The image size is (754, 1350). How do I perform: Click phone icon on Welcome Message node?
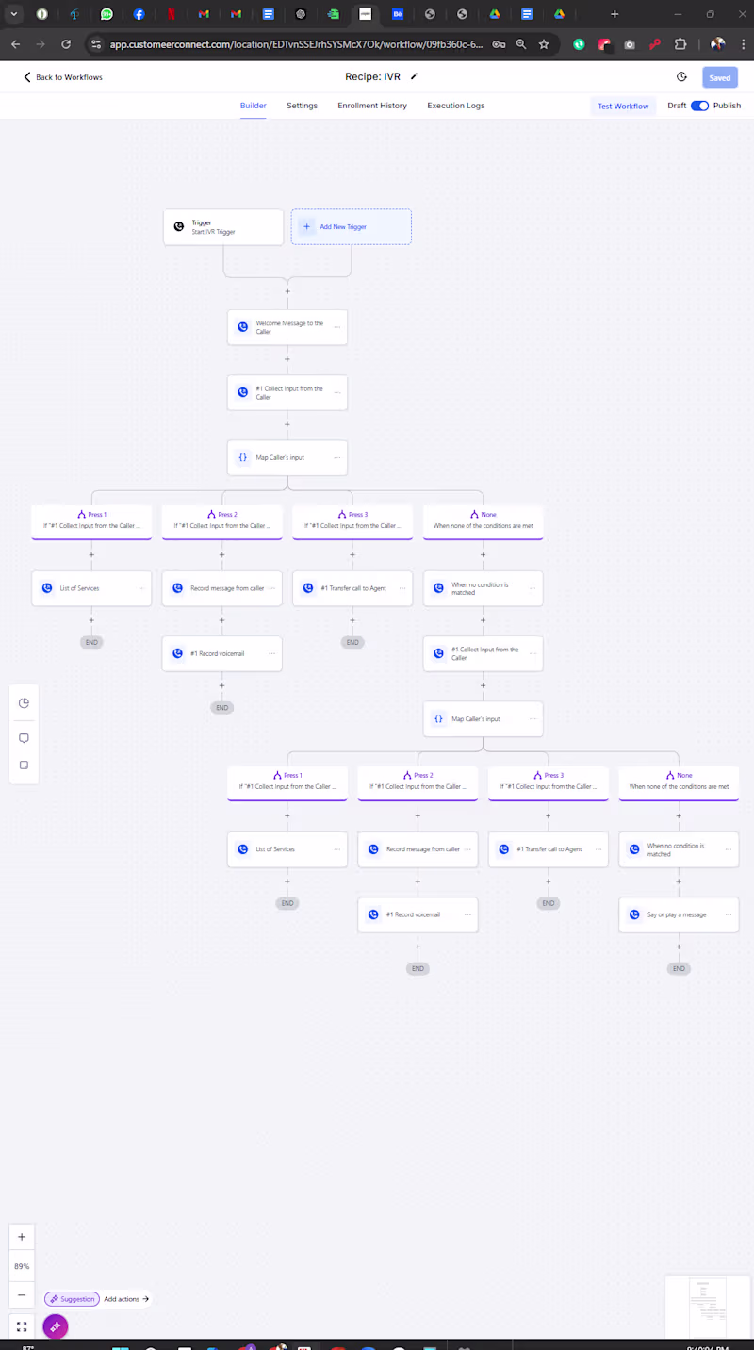(243, 327)
